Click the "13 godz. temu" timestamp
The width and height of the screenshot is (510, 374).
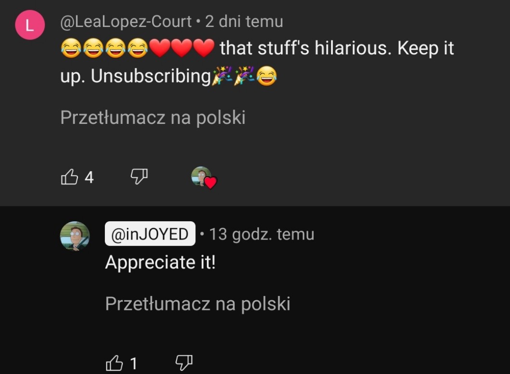click(262, 234)
